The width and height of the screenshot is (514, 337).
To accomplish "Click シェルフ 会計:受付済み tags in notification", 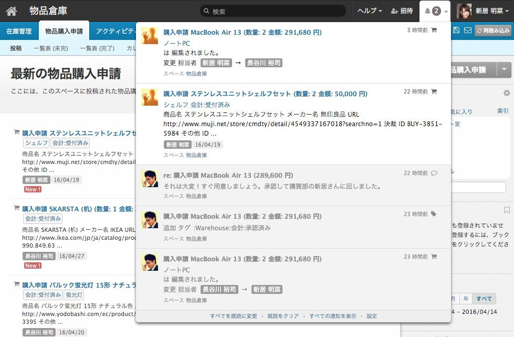I will [x=197, y=105].
